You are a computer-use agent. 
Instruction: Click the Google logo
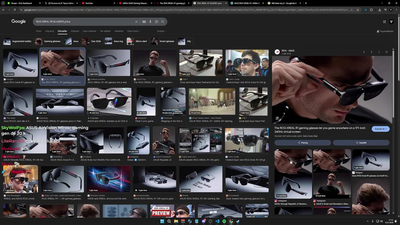[18, 22]
